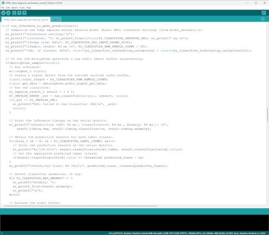Open the File menu
Screen dimensions: 269x235
pos(3,8)
